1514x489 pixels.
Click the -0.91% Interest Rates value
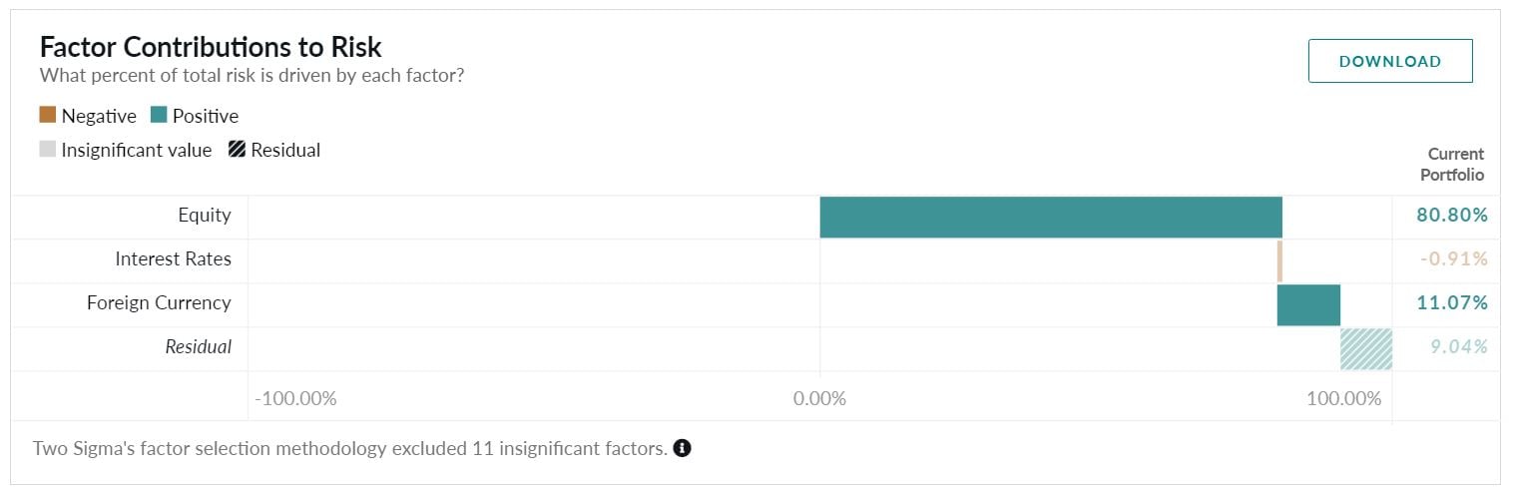point(1454,259)
